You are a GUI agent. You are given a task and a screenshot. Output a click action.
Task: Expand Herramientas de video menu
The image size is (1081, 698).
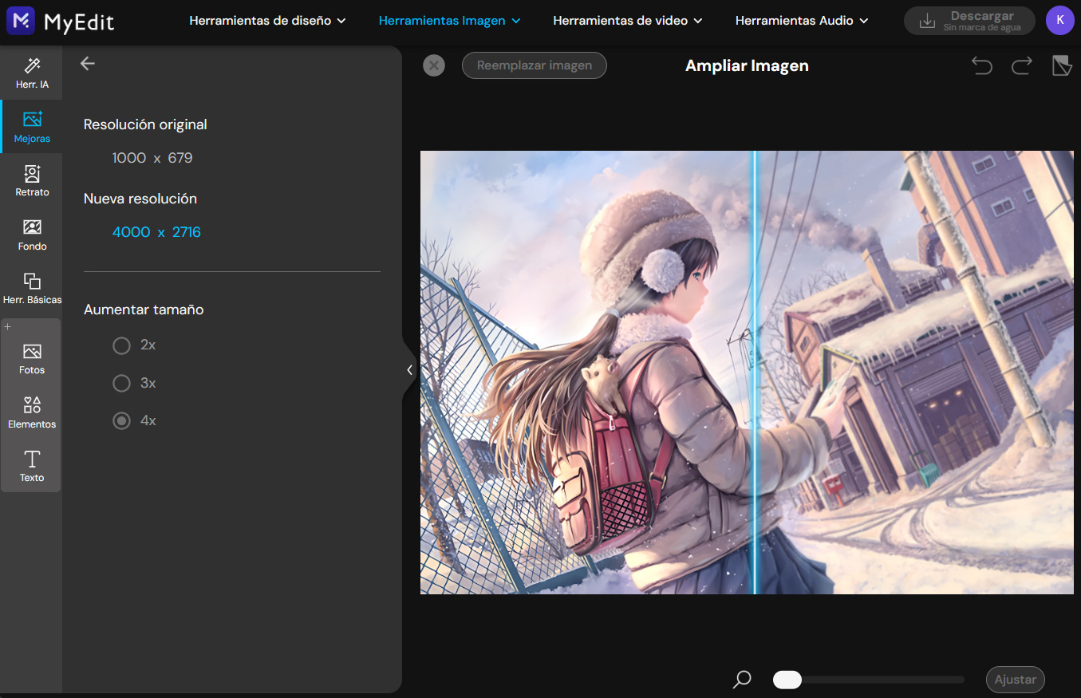628,21
